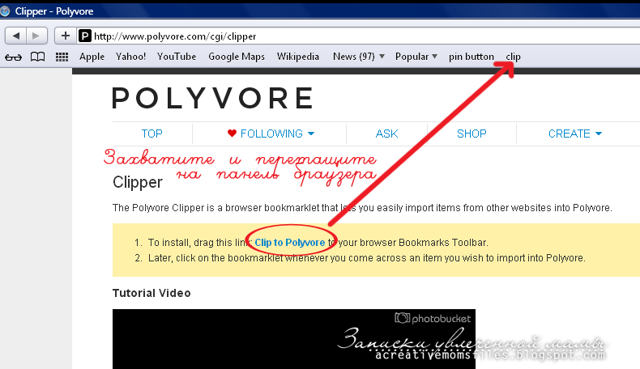Open the SHOP tab
This screenshot has width=640, height=369.
pyautogui.click(x=471, y=134)
